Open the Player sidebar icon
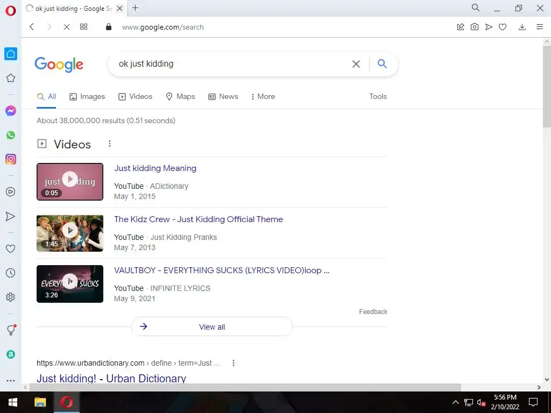This screenshot has height=413, width=551. pyautogui.click(x=11, y=192)
